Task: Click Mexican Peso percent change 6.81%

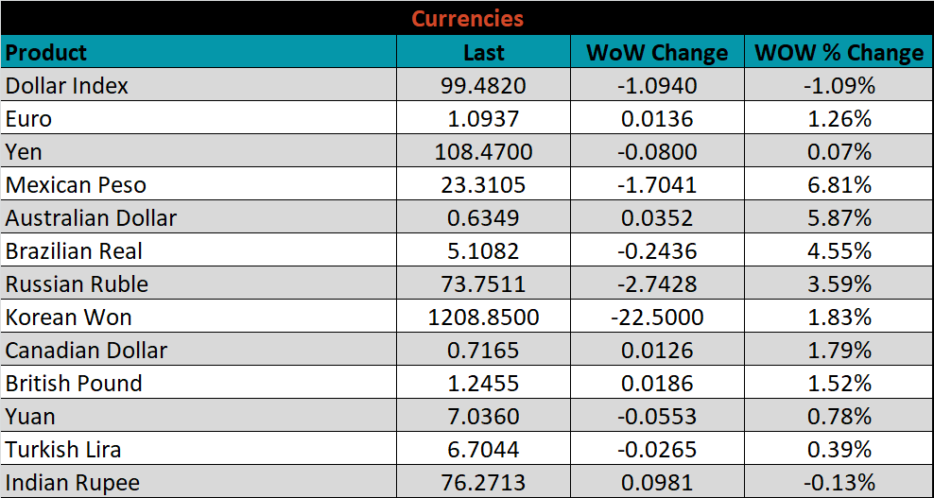Action: pos(839,184)
